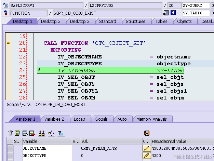Click objectname variable on line 22
This screenshot has width=214, height=161.
[x=173, y=57]
